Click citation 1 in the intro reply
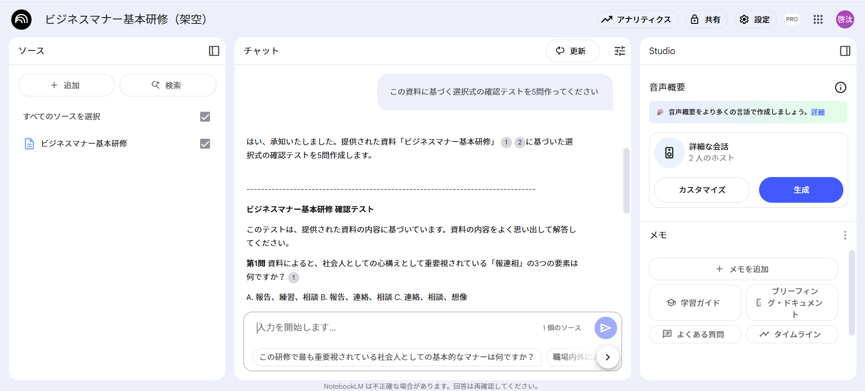Viewport: 865px width, 391px height. pos(506,142)
